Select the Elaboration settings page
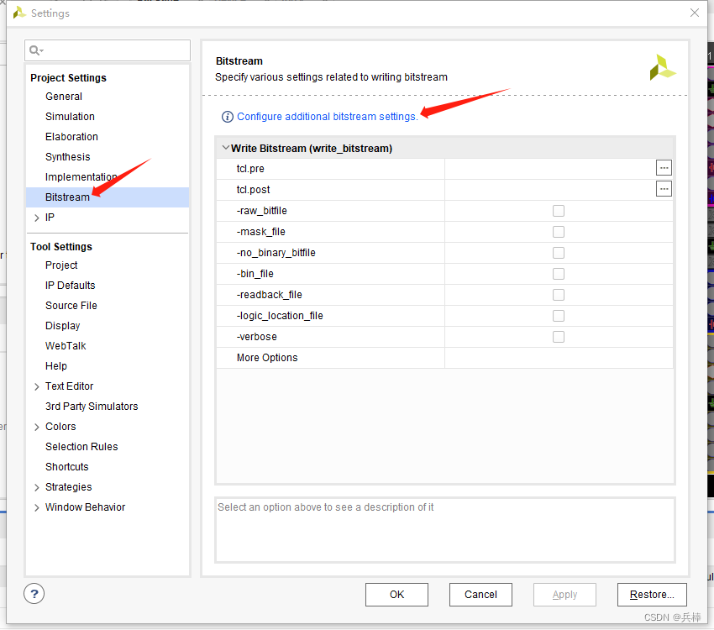Image resolution: width=714 pixels, height=630 pixels. point(71,137)
